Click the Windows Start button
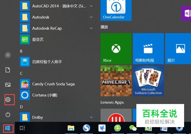191x134 pixels. pos(7,128)
